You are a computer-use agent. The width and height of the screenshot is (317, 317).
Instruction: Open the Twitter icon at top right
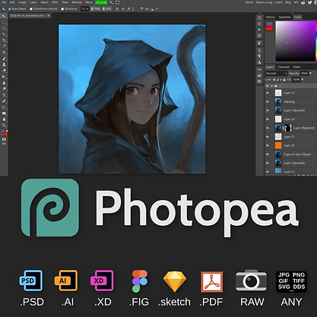(x=309, y=2)
